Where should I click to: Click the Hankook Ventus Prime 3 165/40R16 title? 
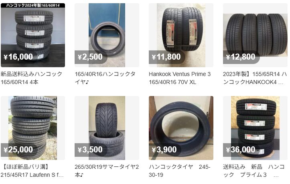[180, 78]
